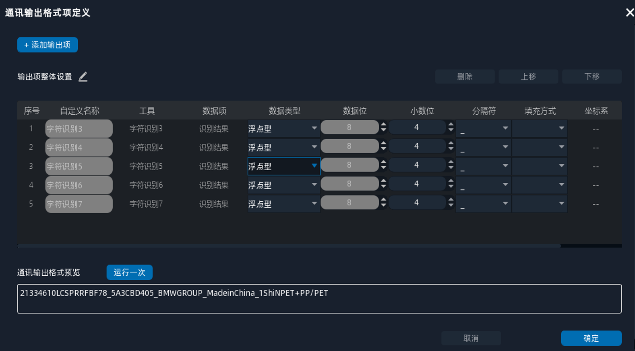Click the 删除 button
Screen dimensions: 635x351
pyautogui.click(x=465, y=76)
